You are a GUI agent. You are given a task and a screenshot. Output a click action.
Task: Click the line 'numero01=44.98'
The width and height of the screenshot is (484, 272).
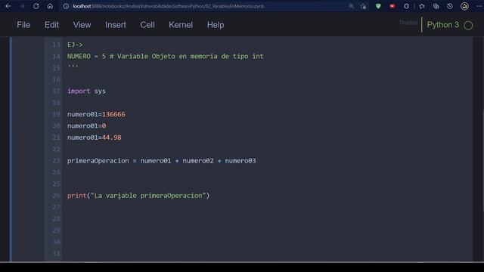(94, 138)
